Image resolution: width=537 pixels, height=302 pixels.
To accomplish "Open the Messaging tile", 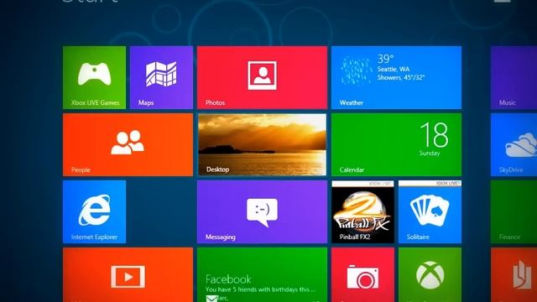I will click(262, 212).
